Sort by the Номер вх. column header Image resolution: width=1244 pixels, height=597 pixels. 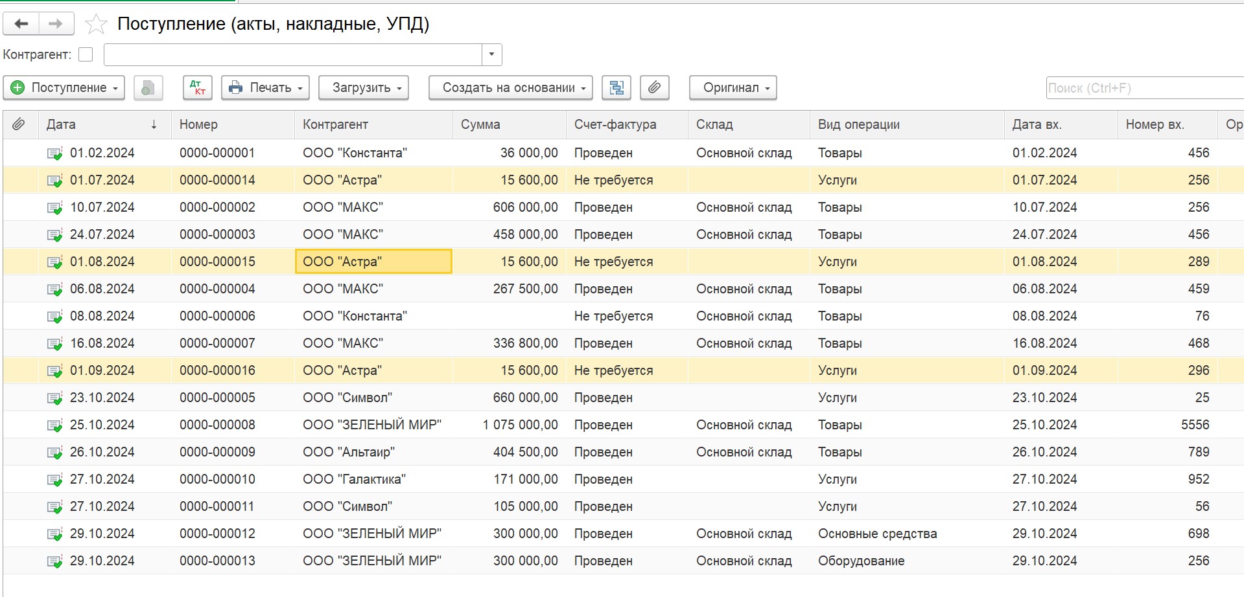click(1168, 124)
